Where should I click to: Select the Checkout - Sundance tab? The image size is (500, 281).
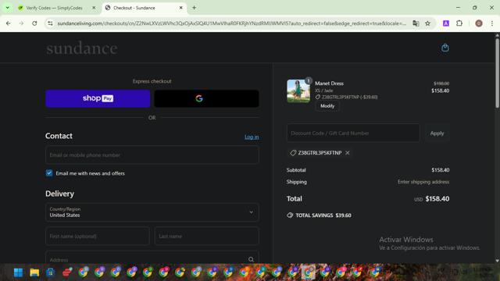[134, 8]
